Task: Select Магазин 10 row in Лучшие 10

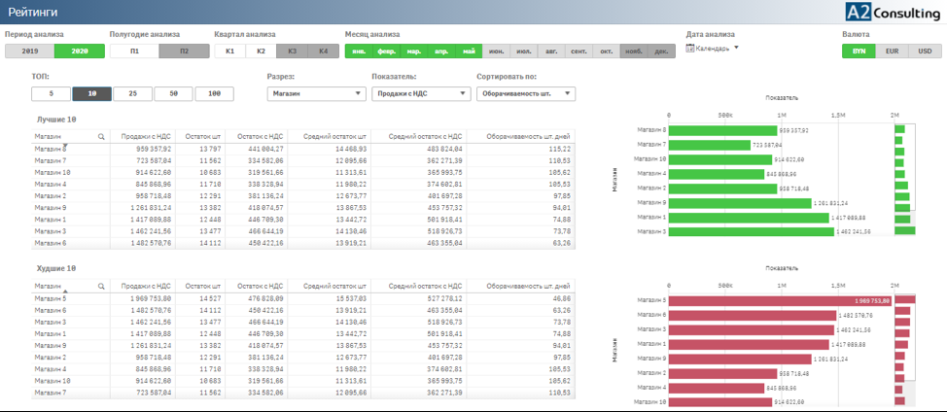Action: point(303,172)
